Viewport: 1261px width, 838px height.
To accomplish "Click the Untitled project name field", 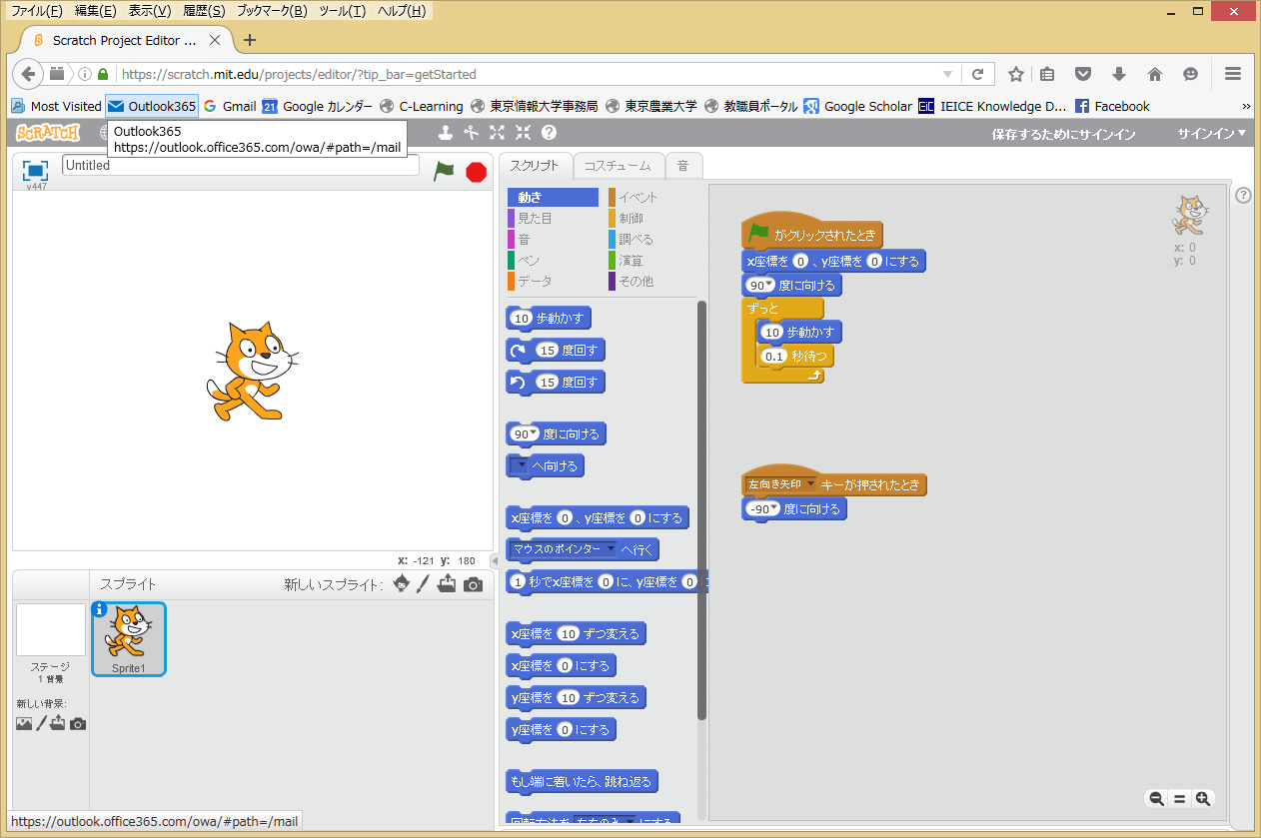I will (241, 166).
